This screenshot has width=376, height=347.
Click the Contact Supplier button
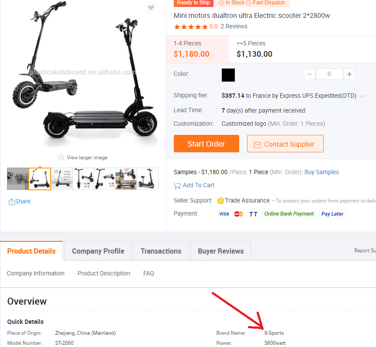point(285,144)
